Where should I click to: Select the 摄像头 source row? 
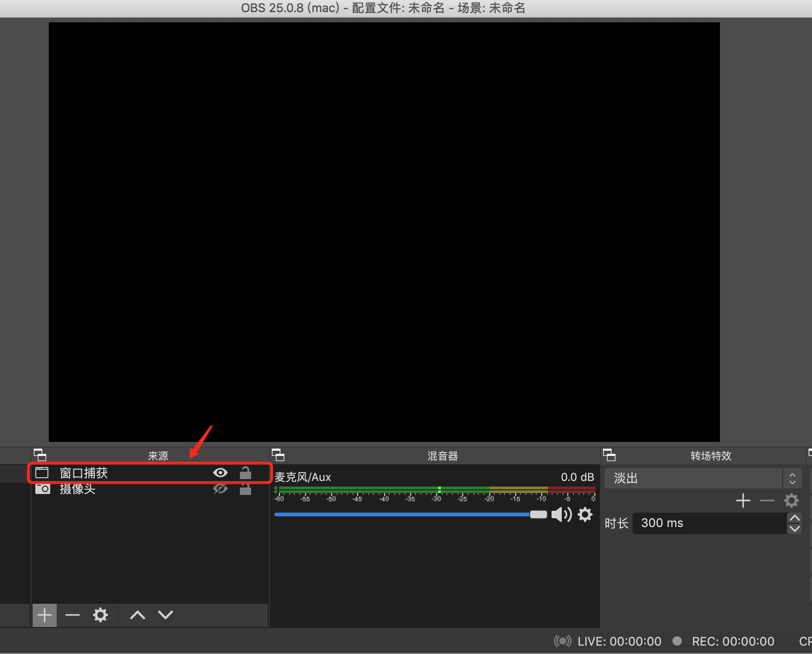(150, 489)
